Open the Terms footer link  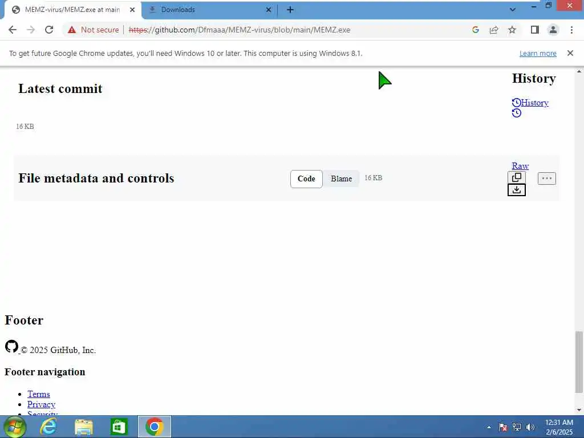click(x=38, y=394)
